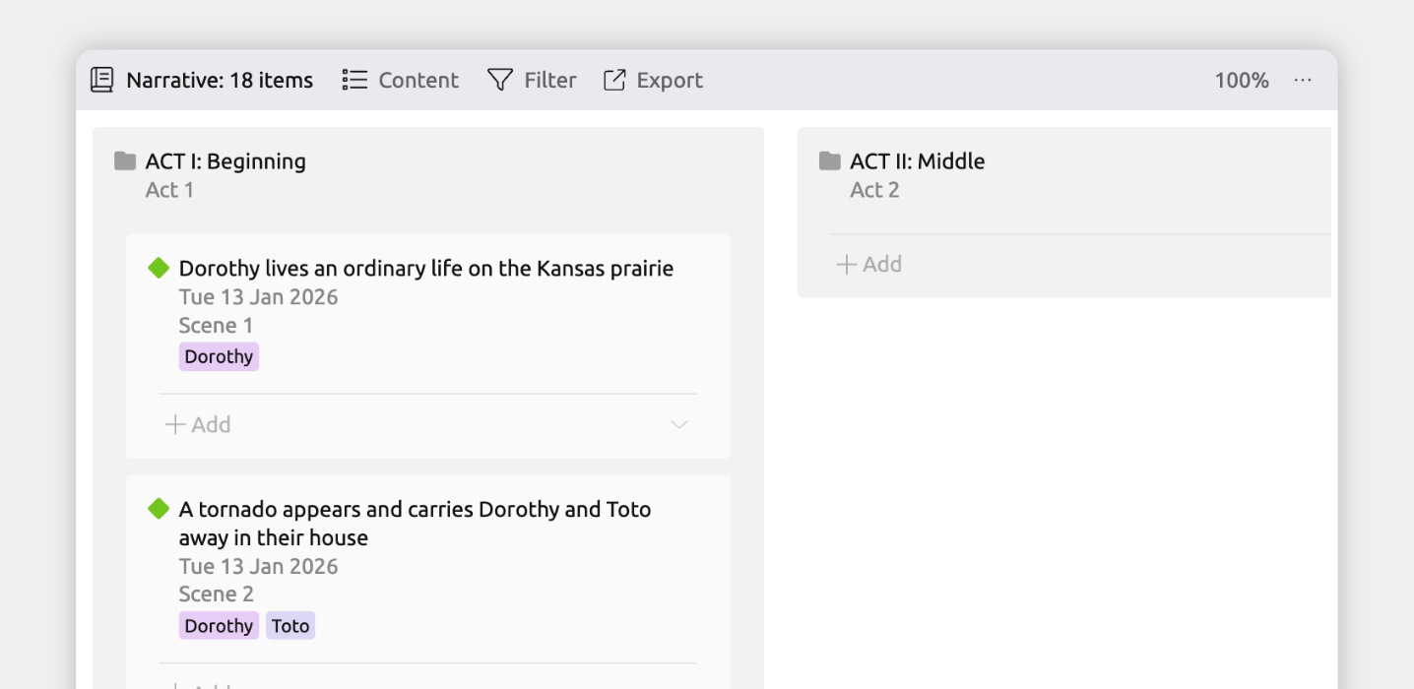
Task: Select Narrative: 18 items title
Action: (x=220, y=80)
